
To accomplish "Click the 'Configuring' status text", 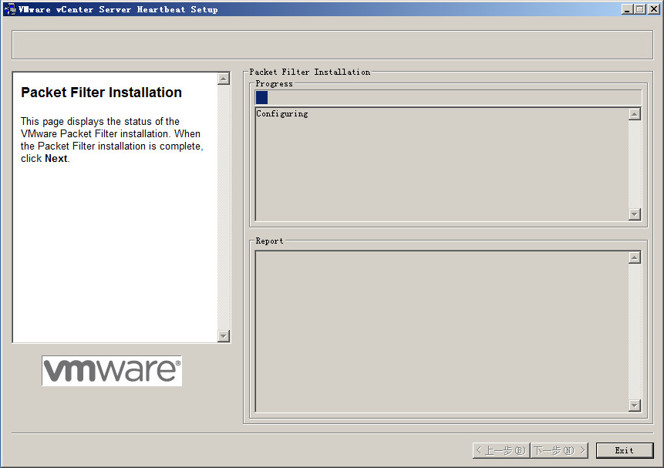I will pyautogui.click(x=282, y=113).
